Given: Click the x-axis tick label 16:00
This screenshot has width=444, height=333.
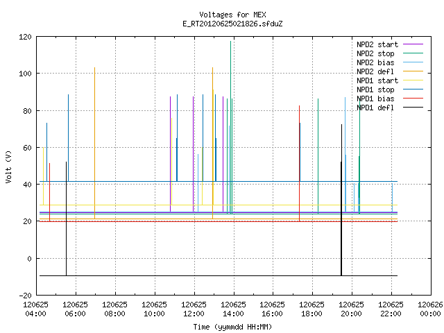Looking at the screenshot, I should pos(273,314).
